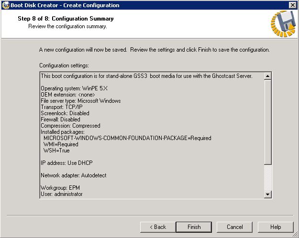The image size is (299, 238).
Task: Click the 'IP address: Use DHCP' line
Action: point(66,163)
